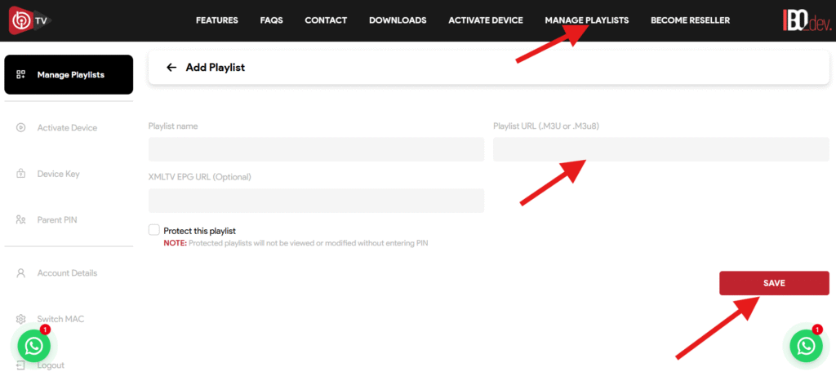Select Manage Playlists in the sidebar
The image size is (836, 376).
[69, 74]
